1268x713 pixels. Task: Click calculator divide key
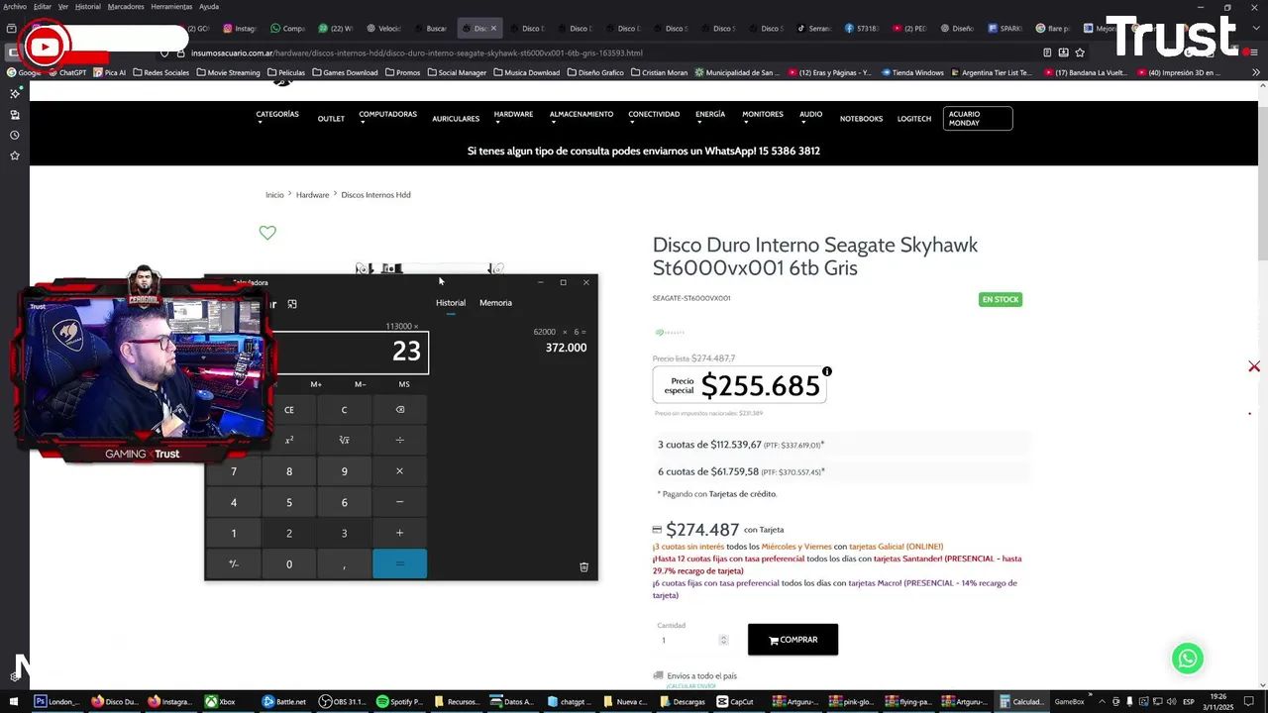click(x=400, y=440)
